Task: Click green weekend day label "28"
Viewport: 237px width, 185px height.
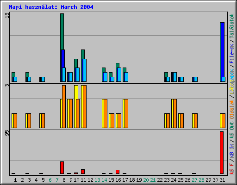Action: pos(201,180)
